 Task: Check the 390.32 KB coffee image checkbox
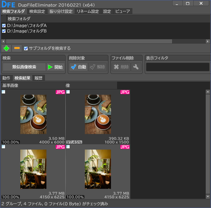(x=68, y=92)
